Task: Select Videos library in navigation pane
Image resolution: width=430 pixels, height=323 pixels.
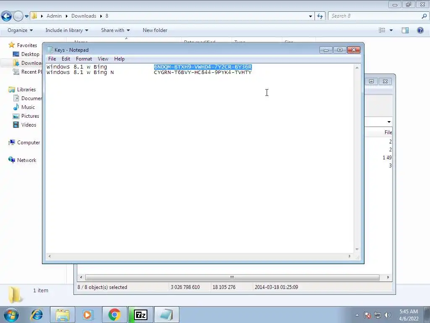Action: 29,124
